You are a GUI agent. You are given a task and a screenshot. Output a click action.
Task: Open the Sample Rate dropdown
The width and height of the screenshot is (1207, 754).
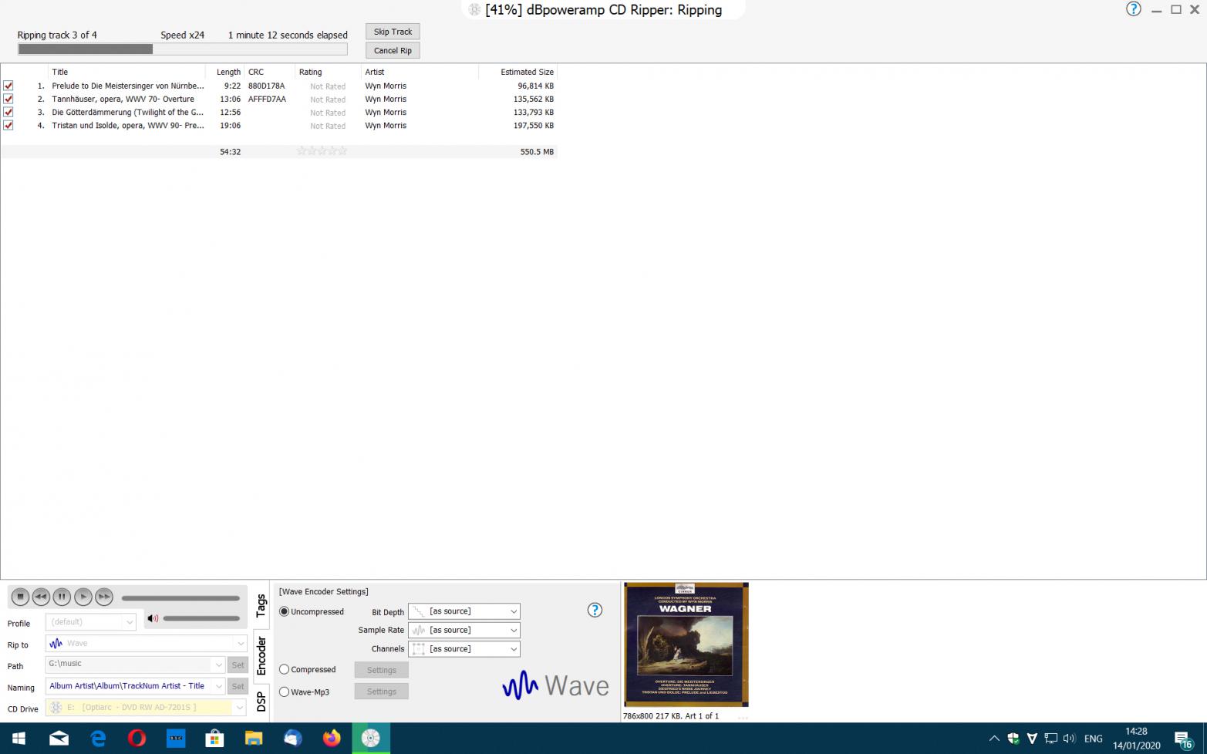(513, 630)
